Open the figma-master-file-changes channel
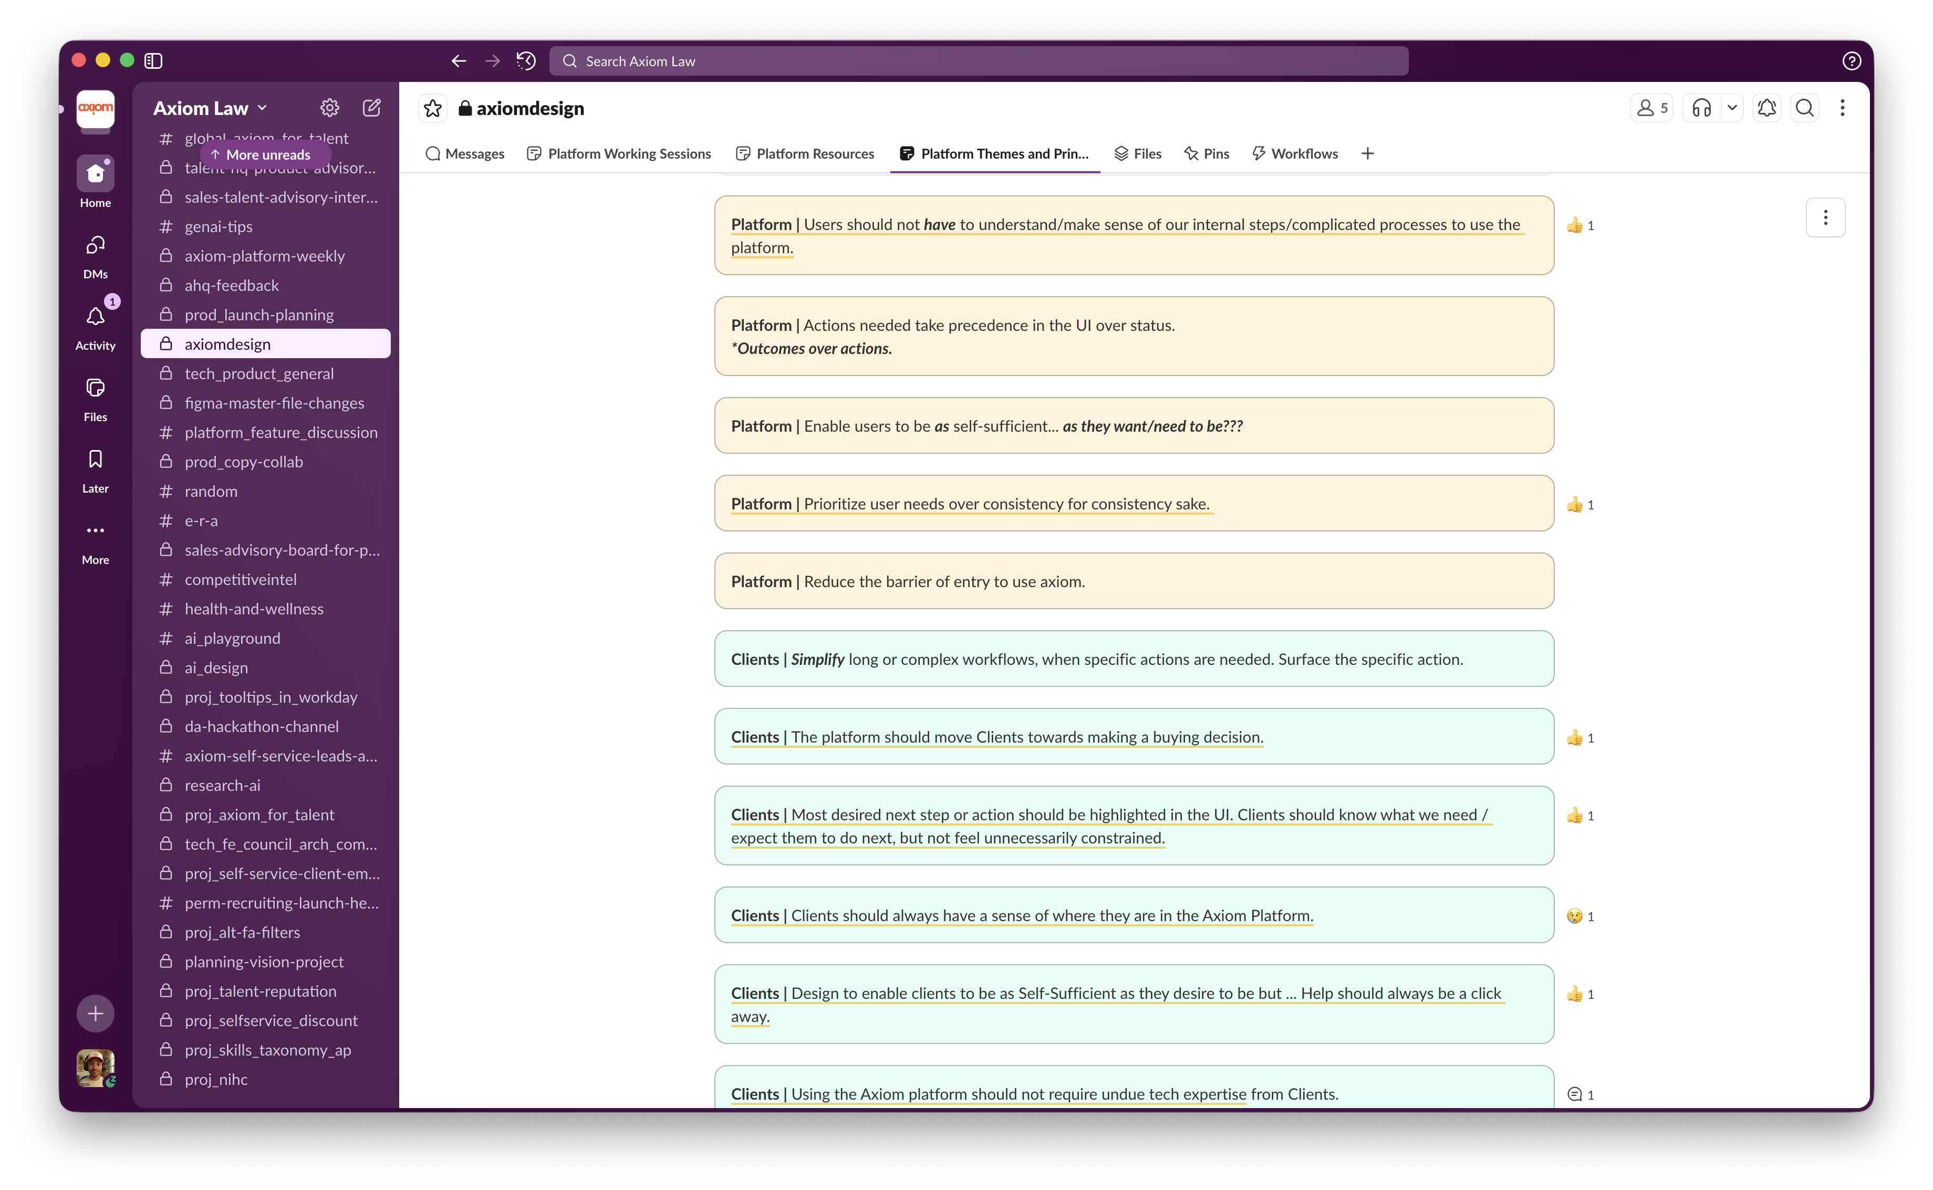This screenshot has height=1190, width=1933. [x=274, y=403]
